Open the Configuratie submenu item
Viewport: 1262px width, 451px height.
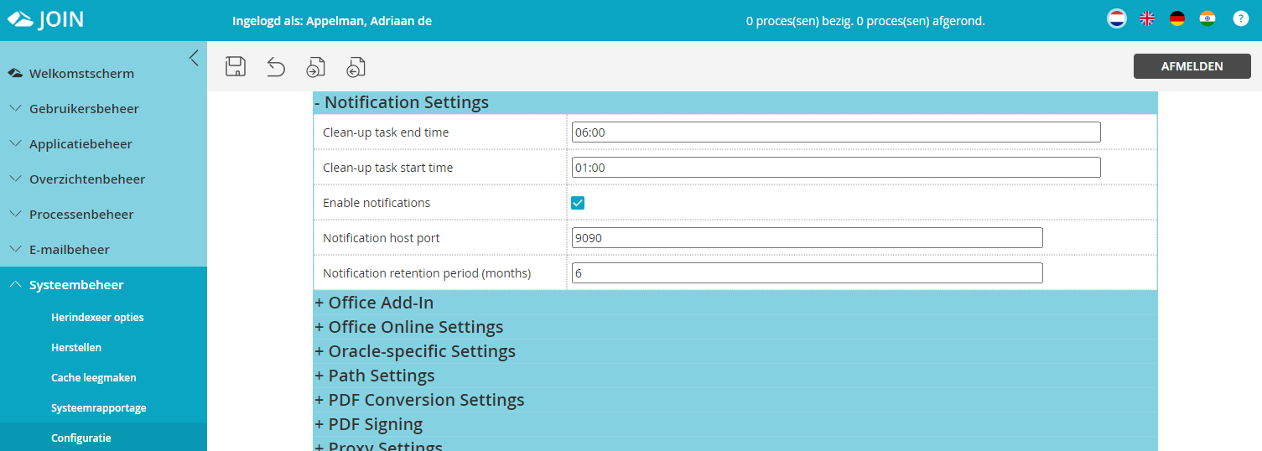point(81,438)
